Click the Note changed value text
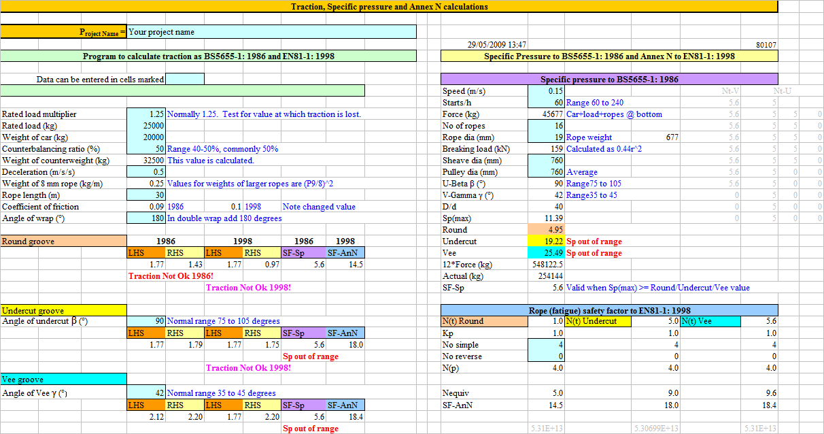 click(x=319, y=207)
